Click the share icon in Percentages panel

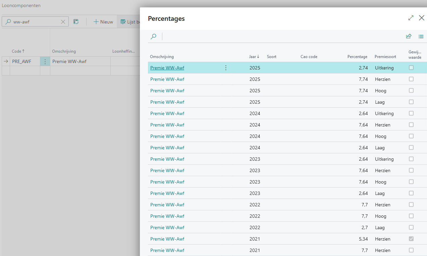tap(409, 37)
